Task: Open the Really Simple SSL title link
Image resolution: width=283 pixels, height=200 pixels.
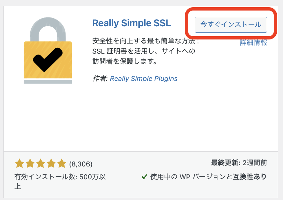Action: click(x=131, y=23)
